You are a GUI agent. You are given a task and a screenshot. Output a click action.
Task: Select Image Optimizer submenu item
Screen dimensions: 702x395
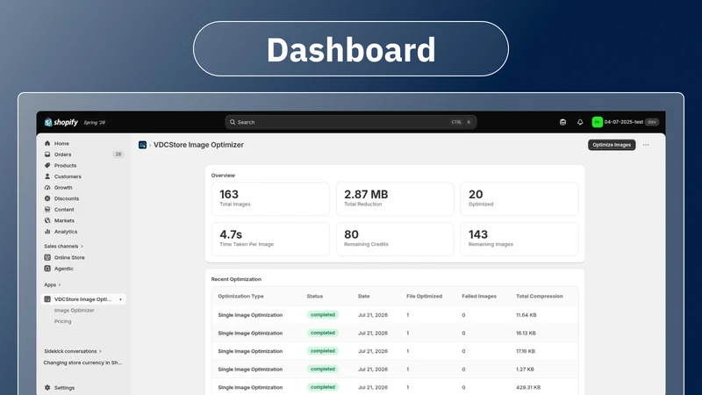75,311
